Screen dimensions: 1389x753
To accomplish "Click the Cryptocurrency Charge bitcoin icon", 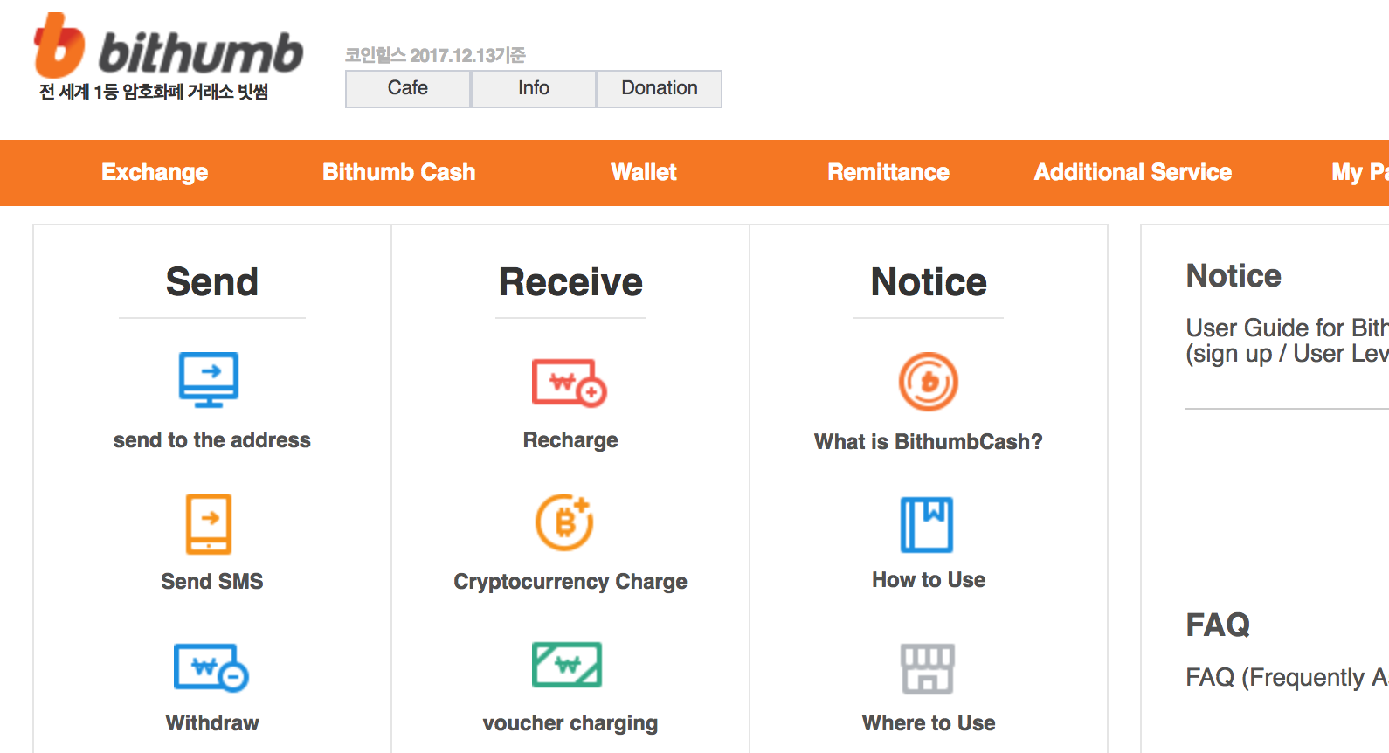I will coord(565,522).
